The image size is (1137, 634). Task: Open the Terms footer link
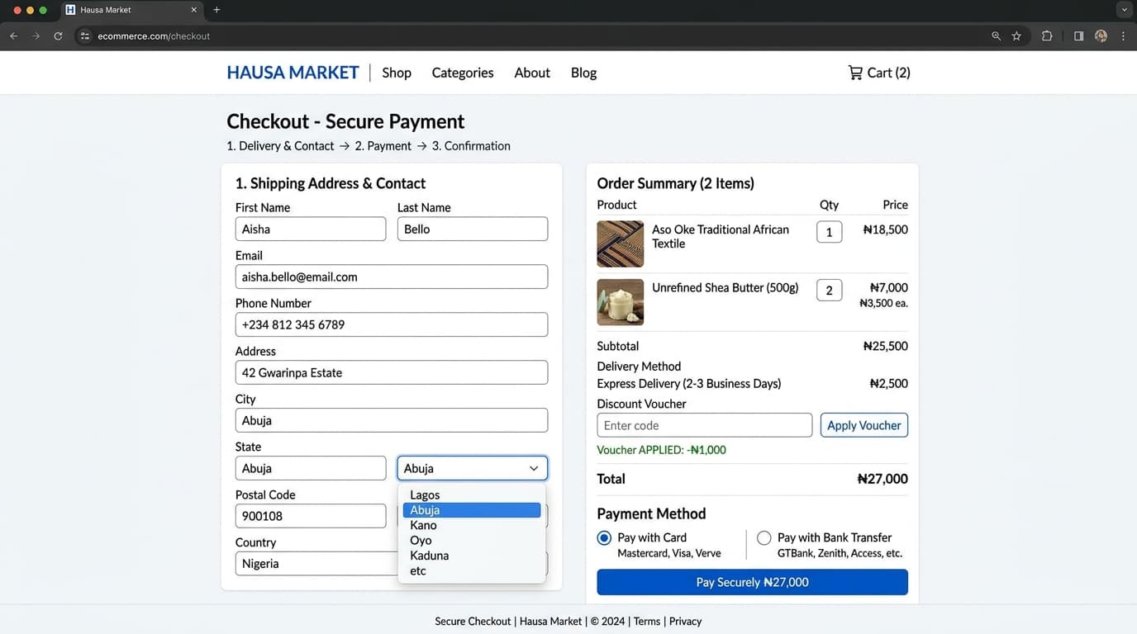pyautogui.click(x=647, y=622)
